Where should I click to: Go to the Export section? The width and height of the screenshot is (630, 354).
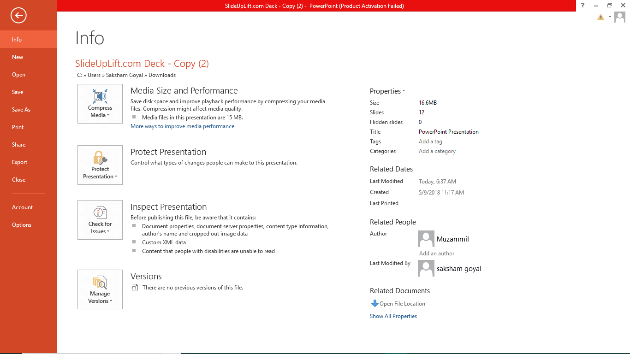[20, 162]
